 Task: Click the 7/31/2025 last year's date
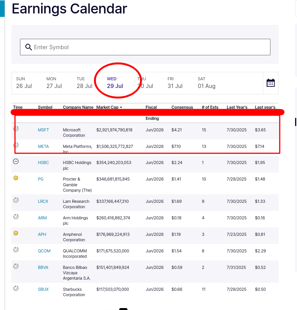coord(236,267)
